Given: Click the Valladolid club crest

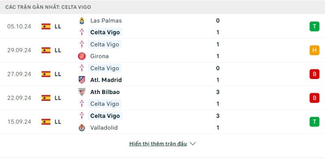Looking at the screenshot, I should pos(82,128).
